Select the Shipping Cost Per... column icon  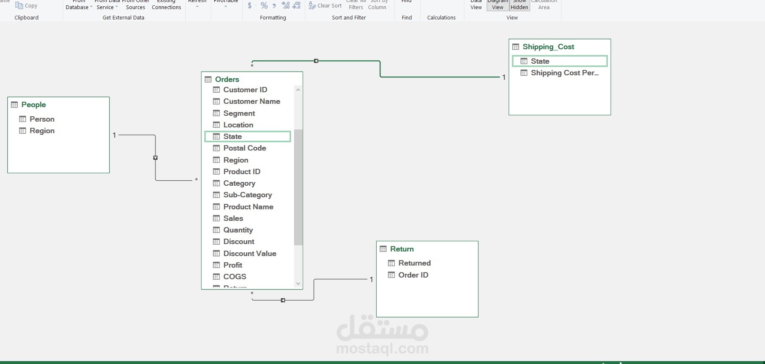[524, 73]
